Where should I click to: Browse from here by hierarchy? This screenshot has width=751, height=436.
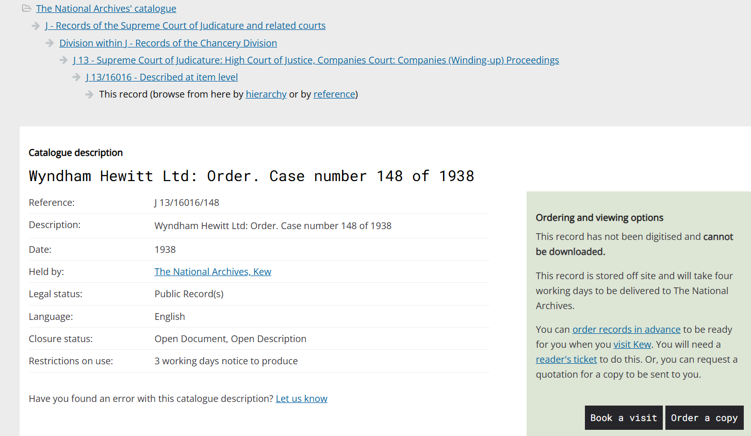tap(266, 94)
